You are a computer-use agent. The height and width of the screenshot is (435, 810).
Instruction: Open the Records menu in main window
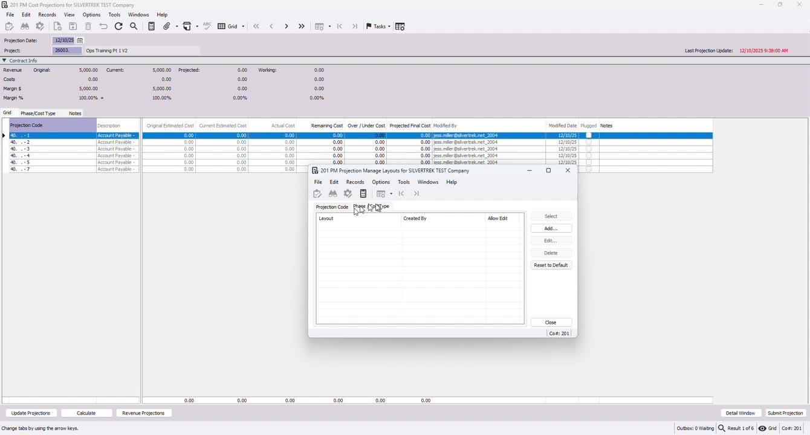click(47, 14)
